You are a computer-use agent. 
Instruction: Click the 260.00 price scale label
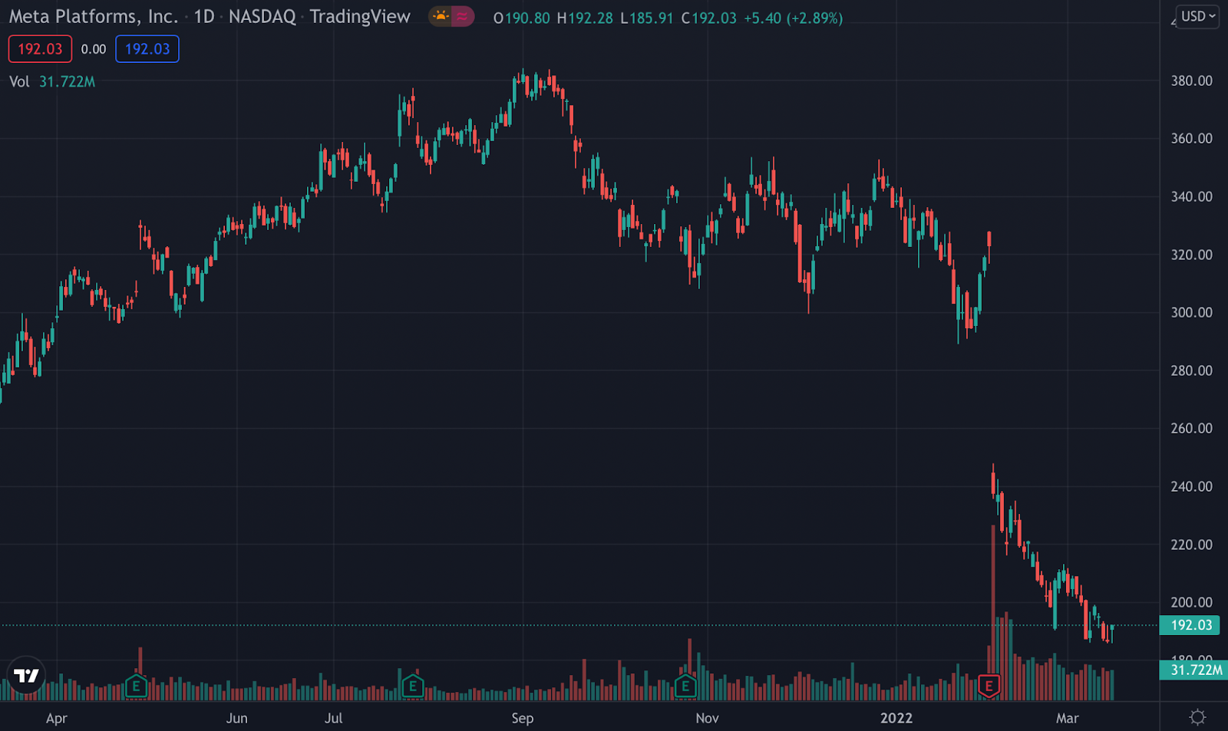point(1192,428)
